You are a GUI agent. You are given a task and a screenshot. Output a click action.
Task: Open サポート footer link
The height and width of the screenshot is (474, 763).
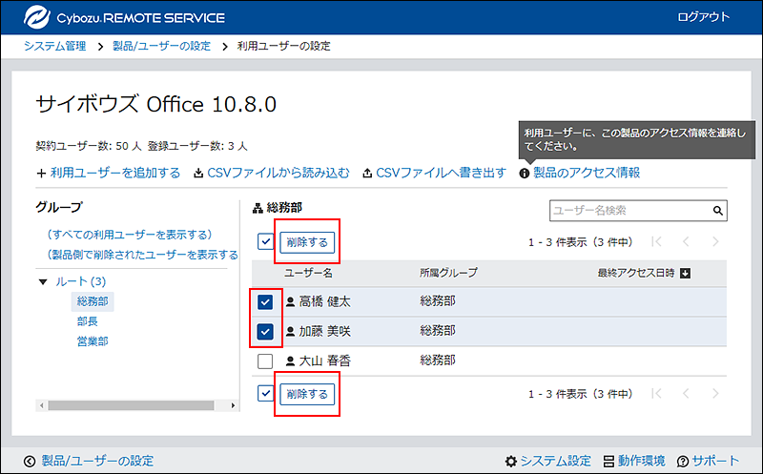tap(715, 461)
